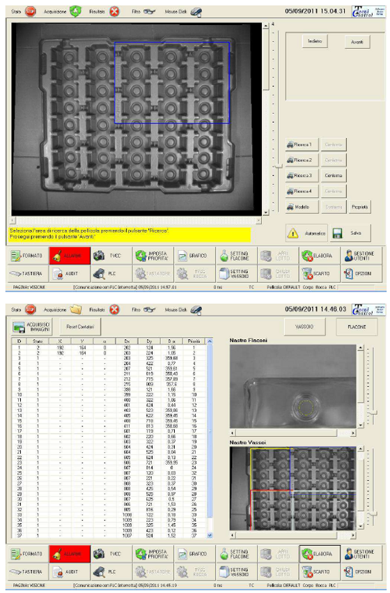Click the Ricerca 1 binoculars button
The width and height of the screenshot is (390, 593).
pyautogui.click(x=302, y=144)
